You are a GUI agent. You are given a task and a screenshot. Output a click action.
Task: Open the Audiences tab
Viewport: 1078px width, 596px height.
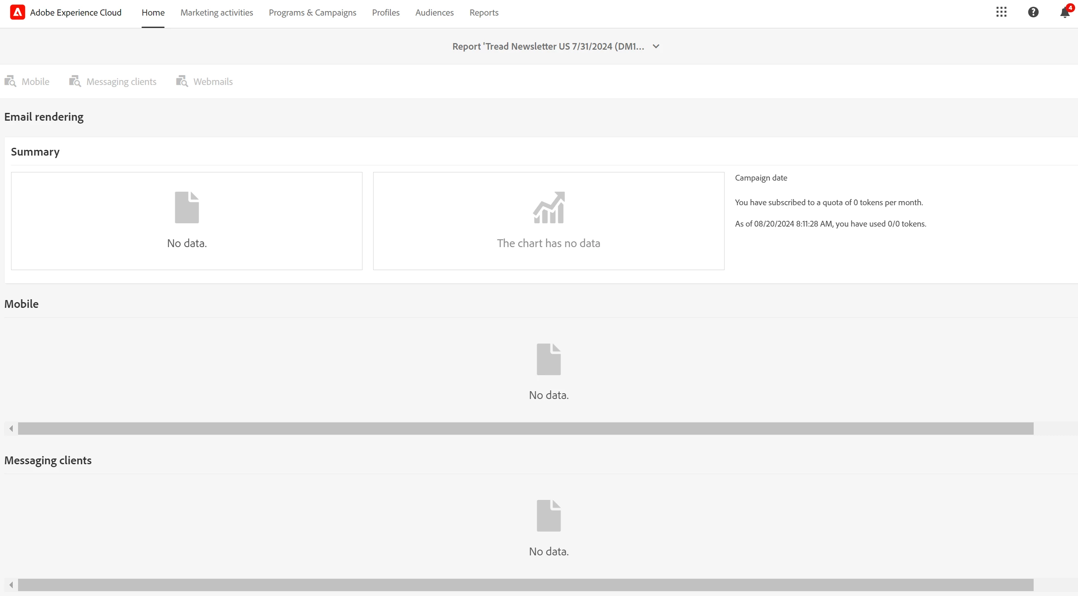pos(434,13)
